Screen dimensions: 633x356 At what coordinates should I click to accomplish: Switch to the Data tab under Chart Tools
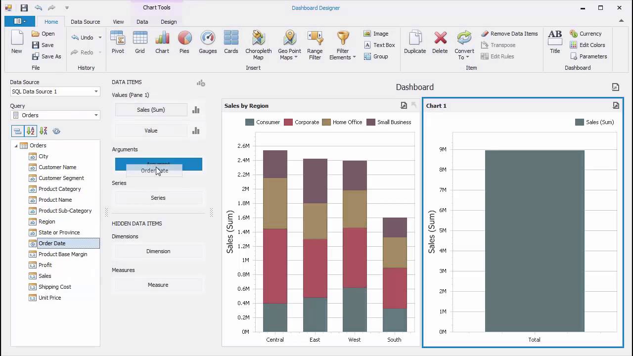142,22
